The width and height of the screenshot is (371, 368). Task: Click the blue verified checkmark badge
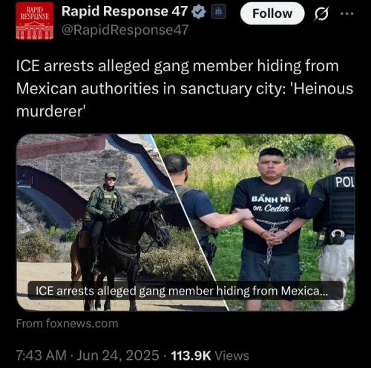[x=199, y=12]
